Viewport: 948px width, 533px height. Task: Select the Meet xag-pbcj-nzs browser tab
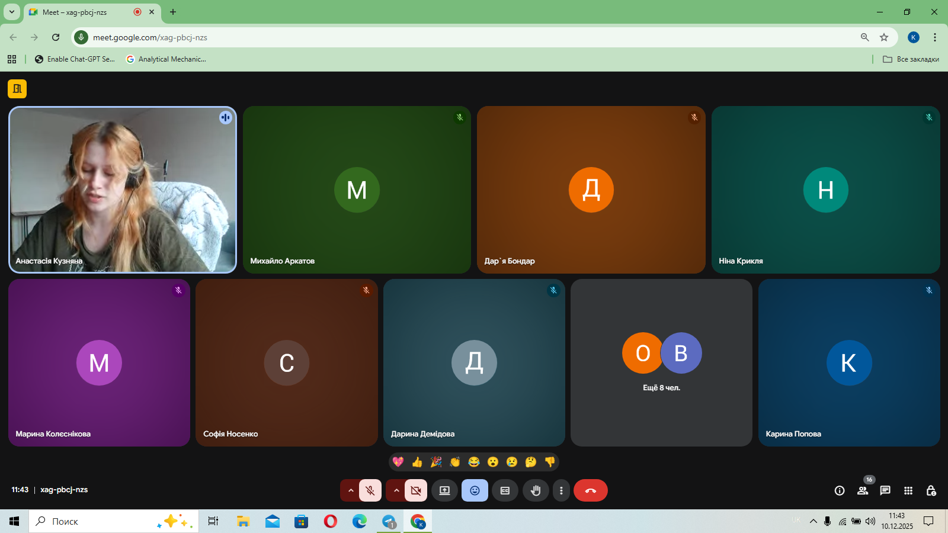pos(83,12)
